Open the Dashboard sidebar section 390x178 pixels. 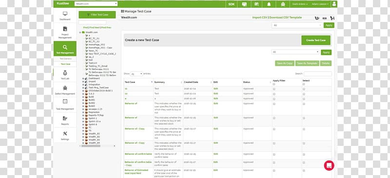(65, 16)
